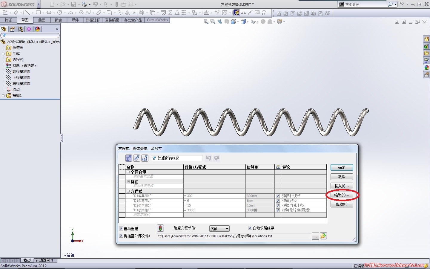Toggle the 自动求解组序 checkbox
This screenshot has height=269, width=430.
[x=250, y=228]
